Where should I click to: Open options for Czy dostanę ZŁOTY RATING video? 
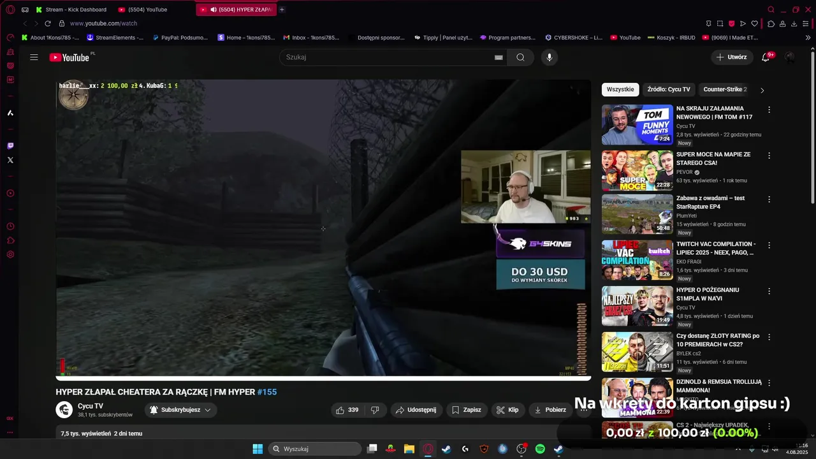(769, 337)
